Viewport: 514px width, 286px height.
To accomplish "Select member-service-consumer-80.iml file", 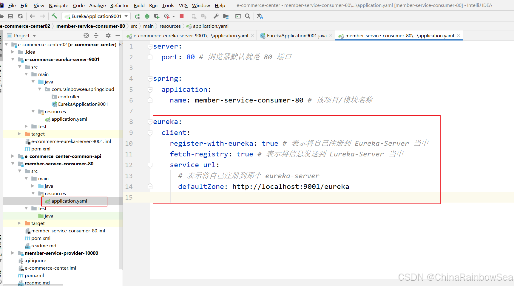I will tap(68, 231).
